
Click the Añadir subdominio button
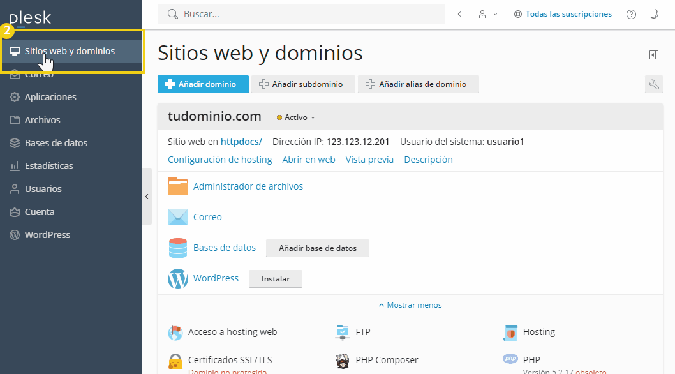(303, 84)
